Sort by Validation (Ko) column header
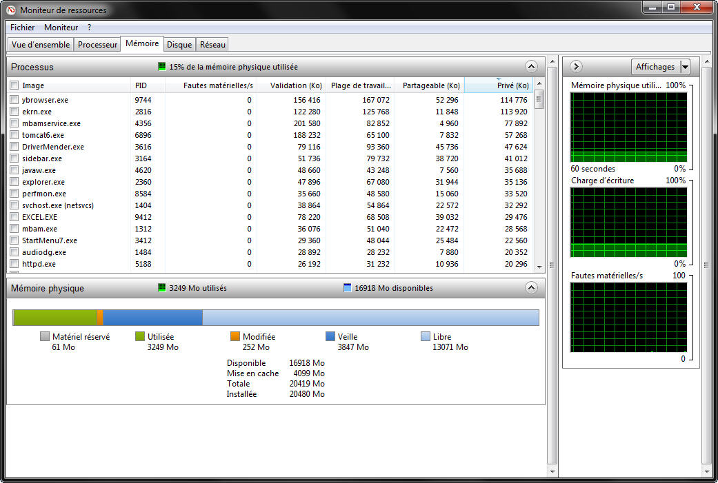Viewport: 718px width, 483px height. click(291, 85)
